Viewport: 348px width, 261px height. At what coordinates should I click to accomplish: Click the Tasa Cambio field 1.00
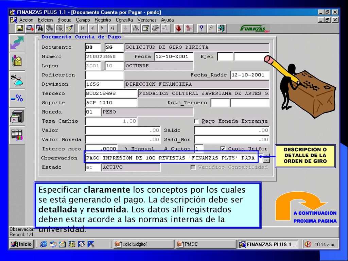click(111, 121)
